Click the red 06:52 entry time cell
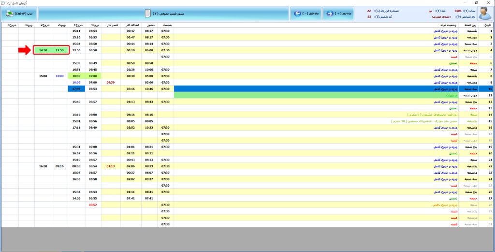This screenshot has height=252, width=495. pyautogui.click(x=93, y=205)
